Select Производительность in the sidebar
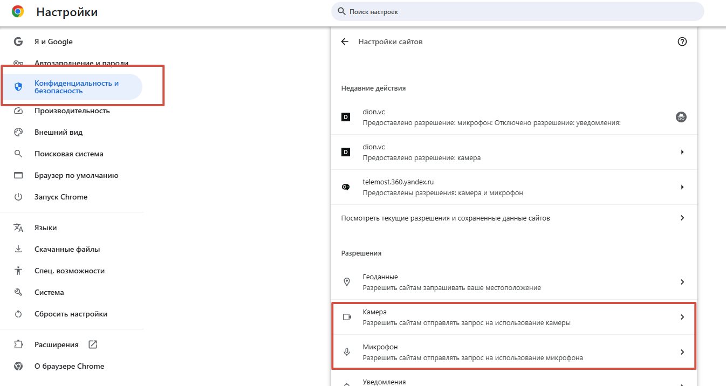The height and width of the screenshot is (386, 726). (72, 111)
